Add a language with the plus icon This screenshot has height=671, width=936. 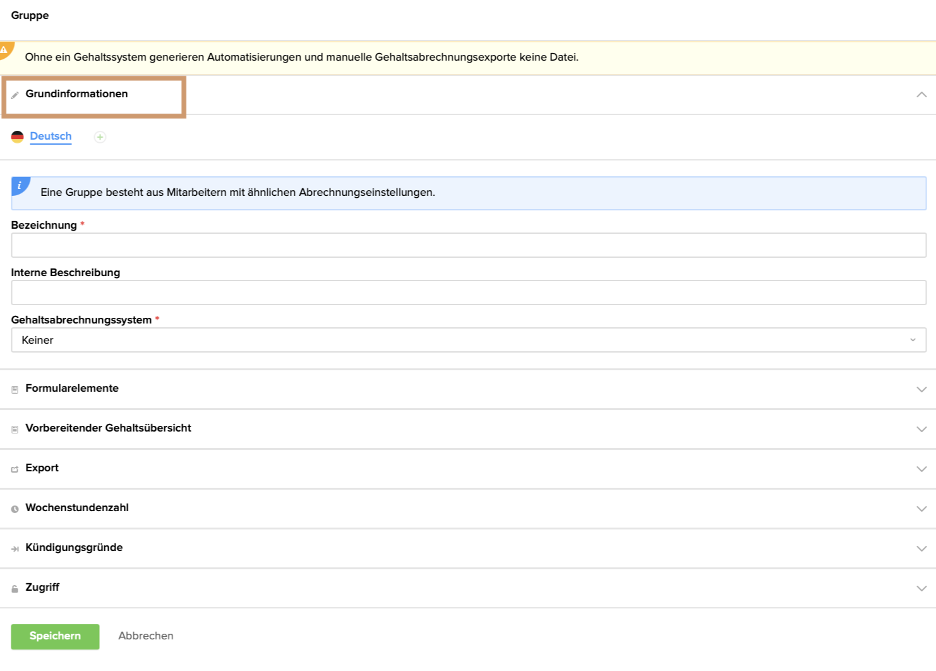pos(100,137)
